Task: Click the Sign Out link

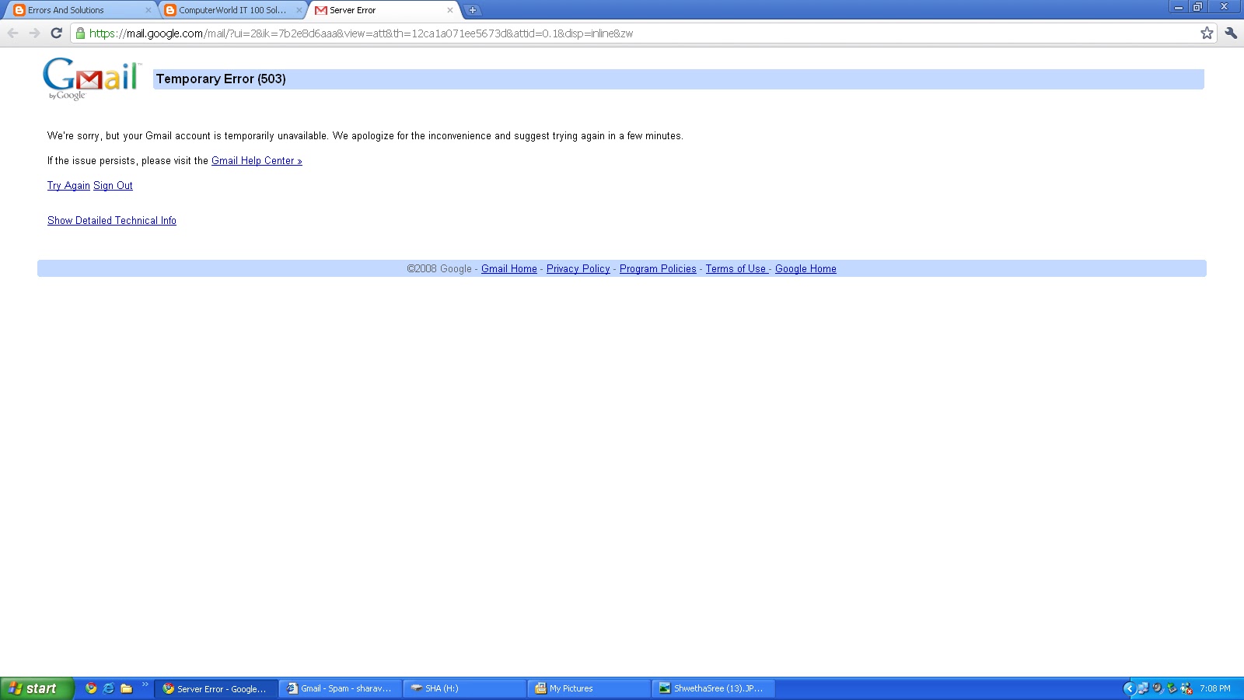Action: (x=113, y=186)
